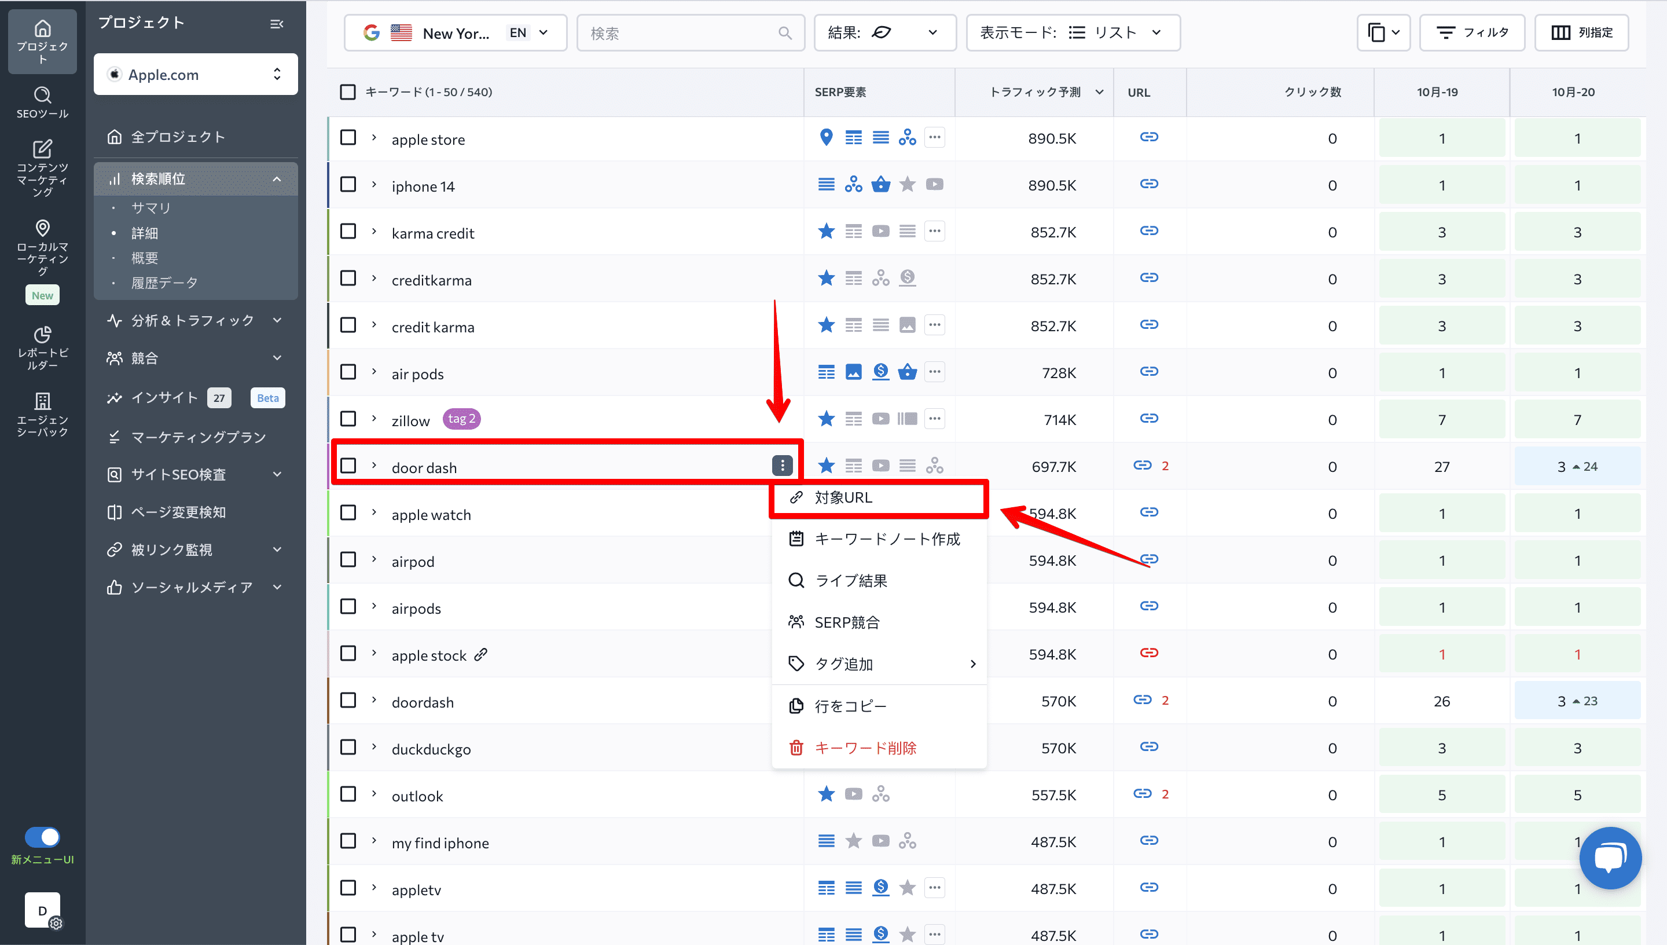Click the more SERP features icon in apple store row
The height and width of the screenshot is (945, 1667).
(934, 138)
